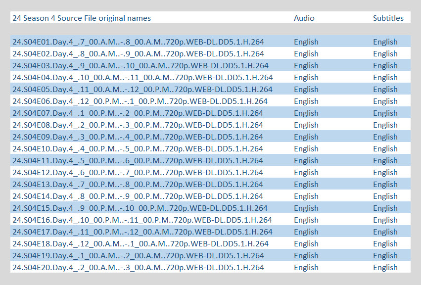The width and height of the screenshot is (421, 285).
Task: Click Audio 'English' cell for S04E20
Action: tap(306, 267)
